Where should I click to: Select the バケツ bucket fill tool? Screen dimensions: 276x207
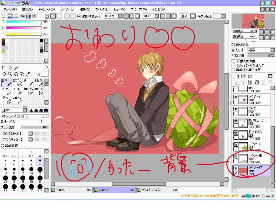(x=6, y=100)
